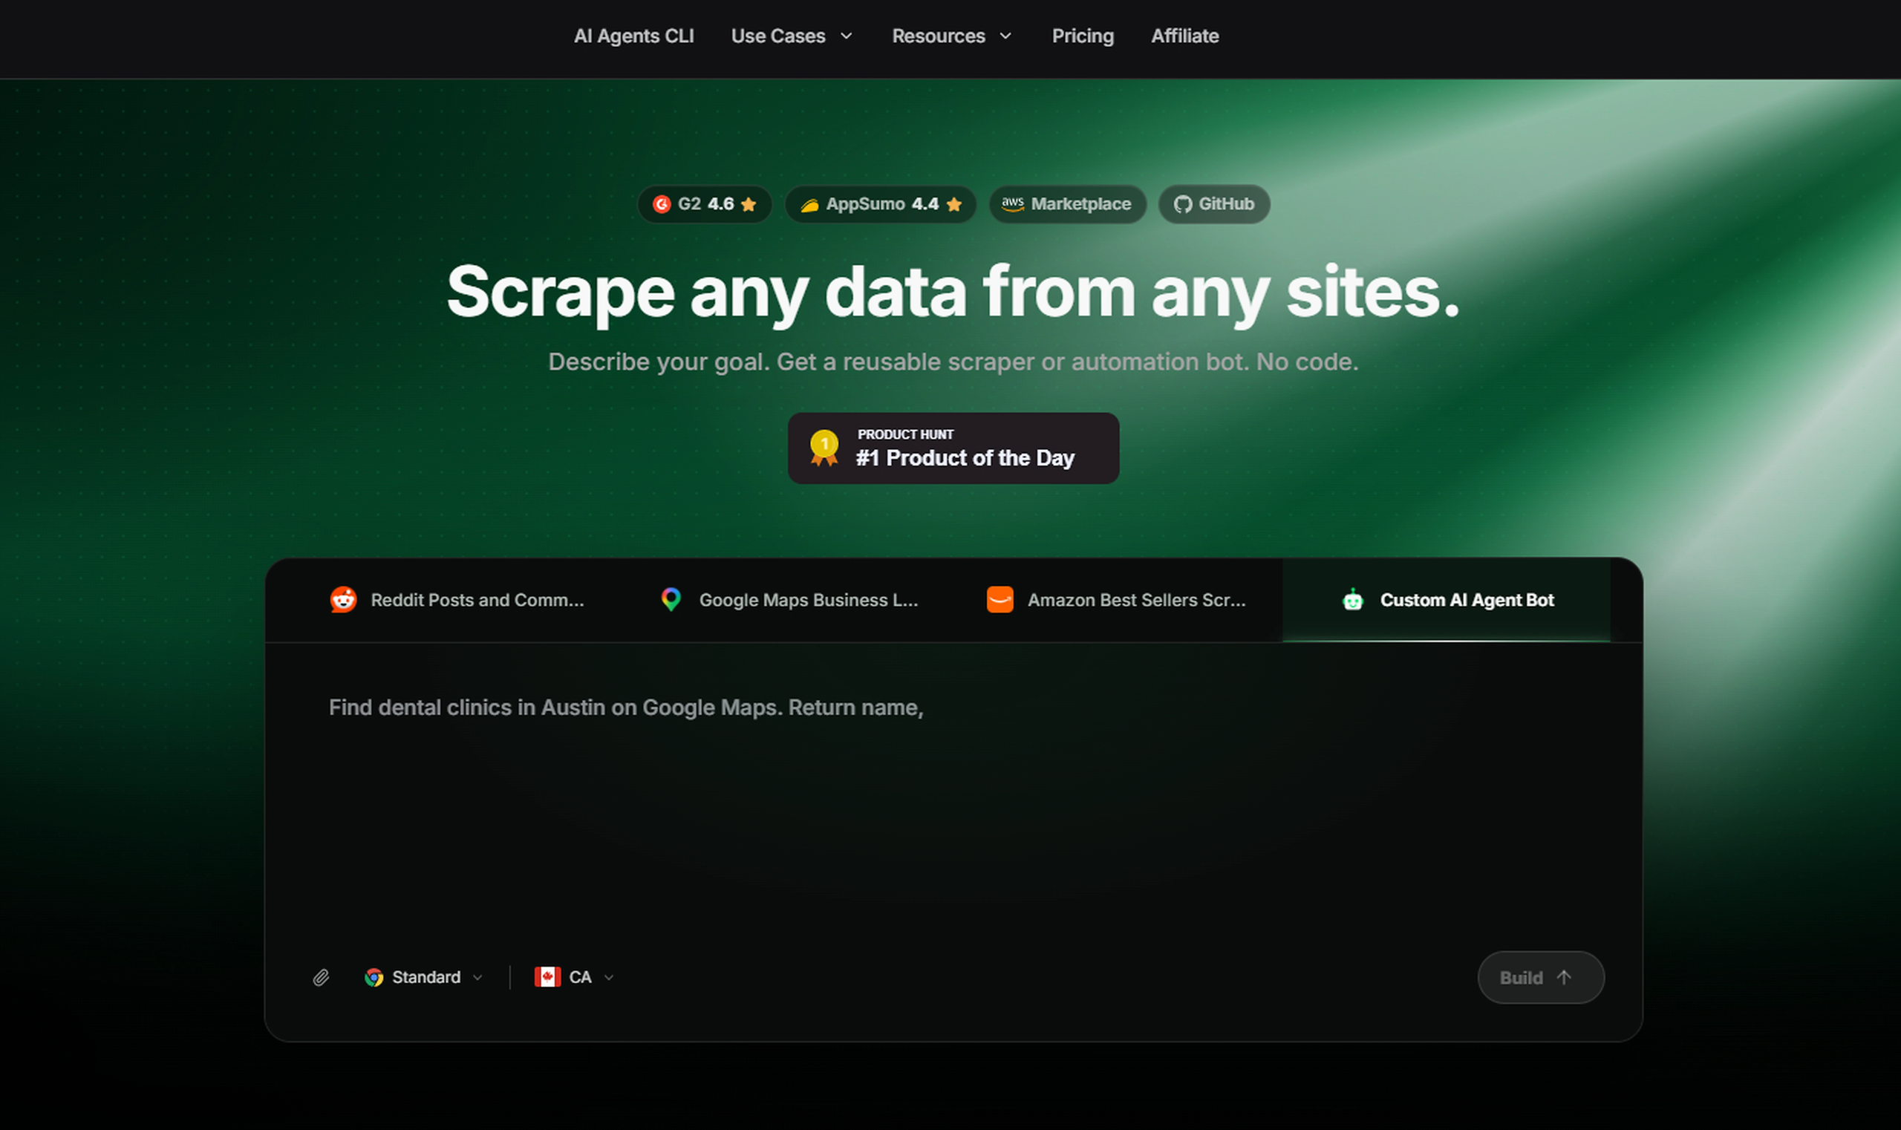Click the Build button
The image size is (1901, 1130).
point(1541,977)
